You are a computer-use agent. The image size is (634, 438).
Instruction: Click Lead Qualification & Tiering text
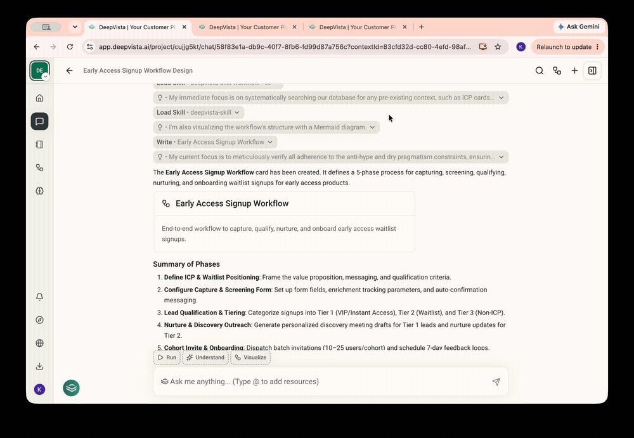[205, 312]
